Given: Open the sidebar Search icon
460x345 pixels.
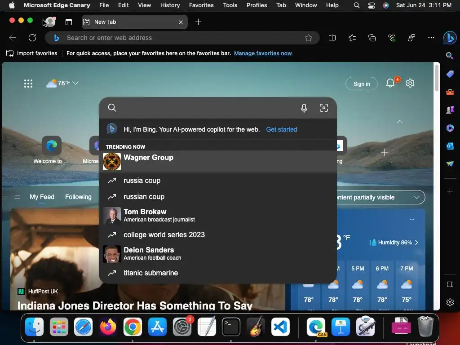Looking at the screenshot, I should coord(450,56).
